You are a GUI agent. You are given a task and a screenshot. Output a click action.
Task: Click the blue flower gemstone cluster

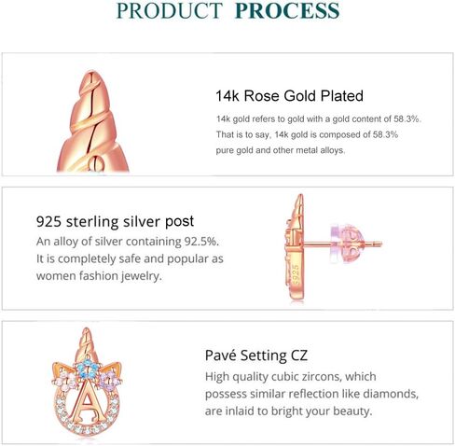click(x=88, y=369)
